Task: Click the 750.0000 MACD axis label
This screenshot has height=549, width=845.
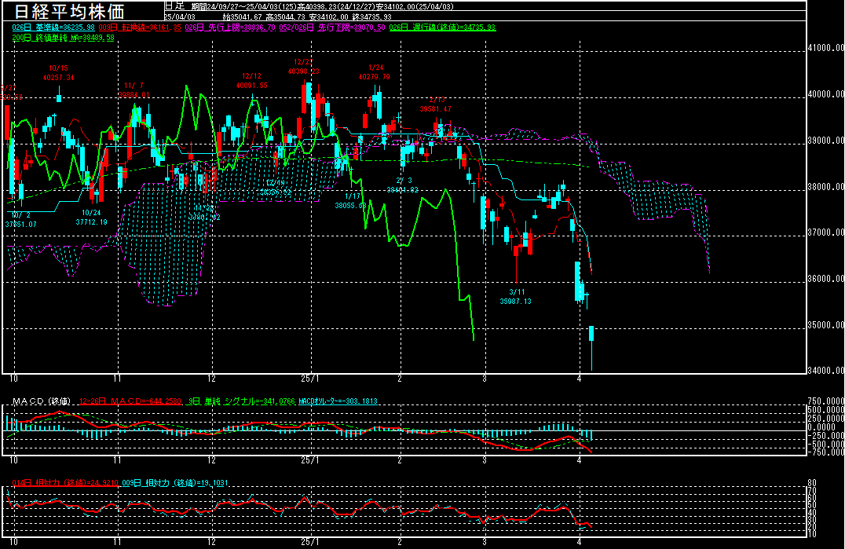Action: (x=825, y=401)
